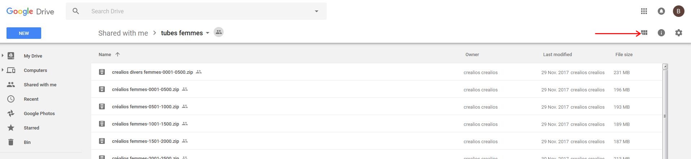
Task: Open the view details info panel
Action: tap(661, 33)
